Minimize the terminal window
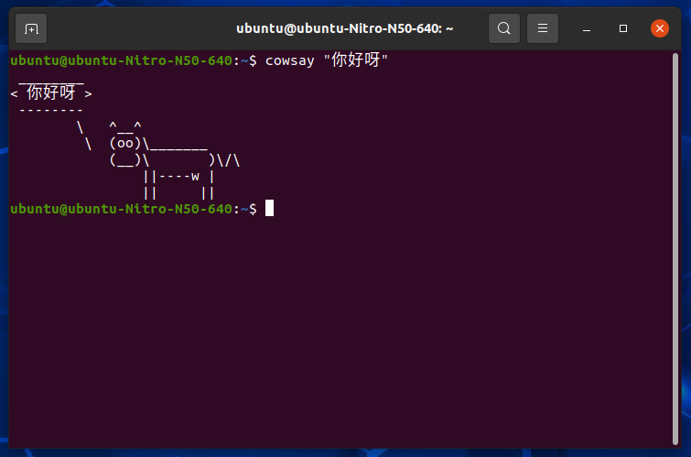Image resolution: width=691 pixels, height=457 pixels. pos(587,28)
